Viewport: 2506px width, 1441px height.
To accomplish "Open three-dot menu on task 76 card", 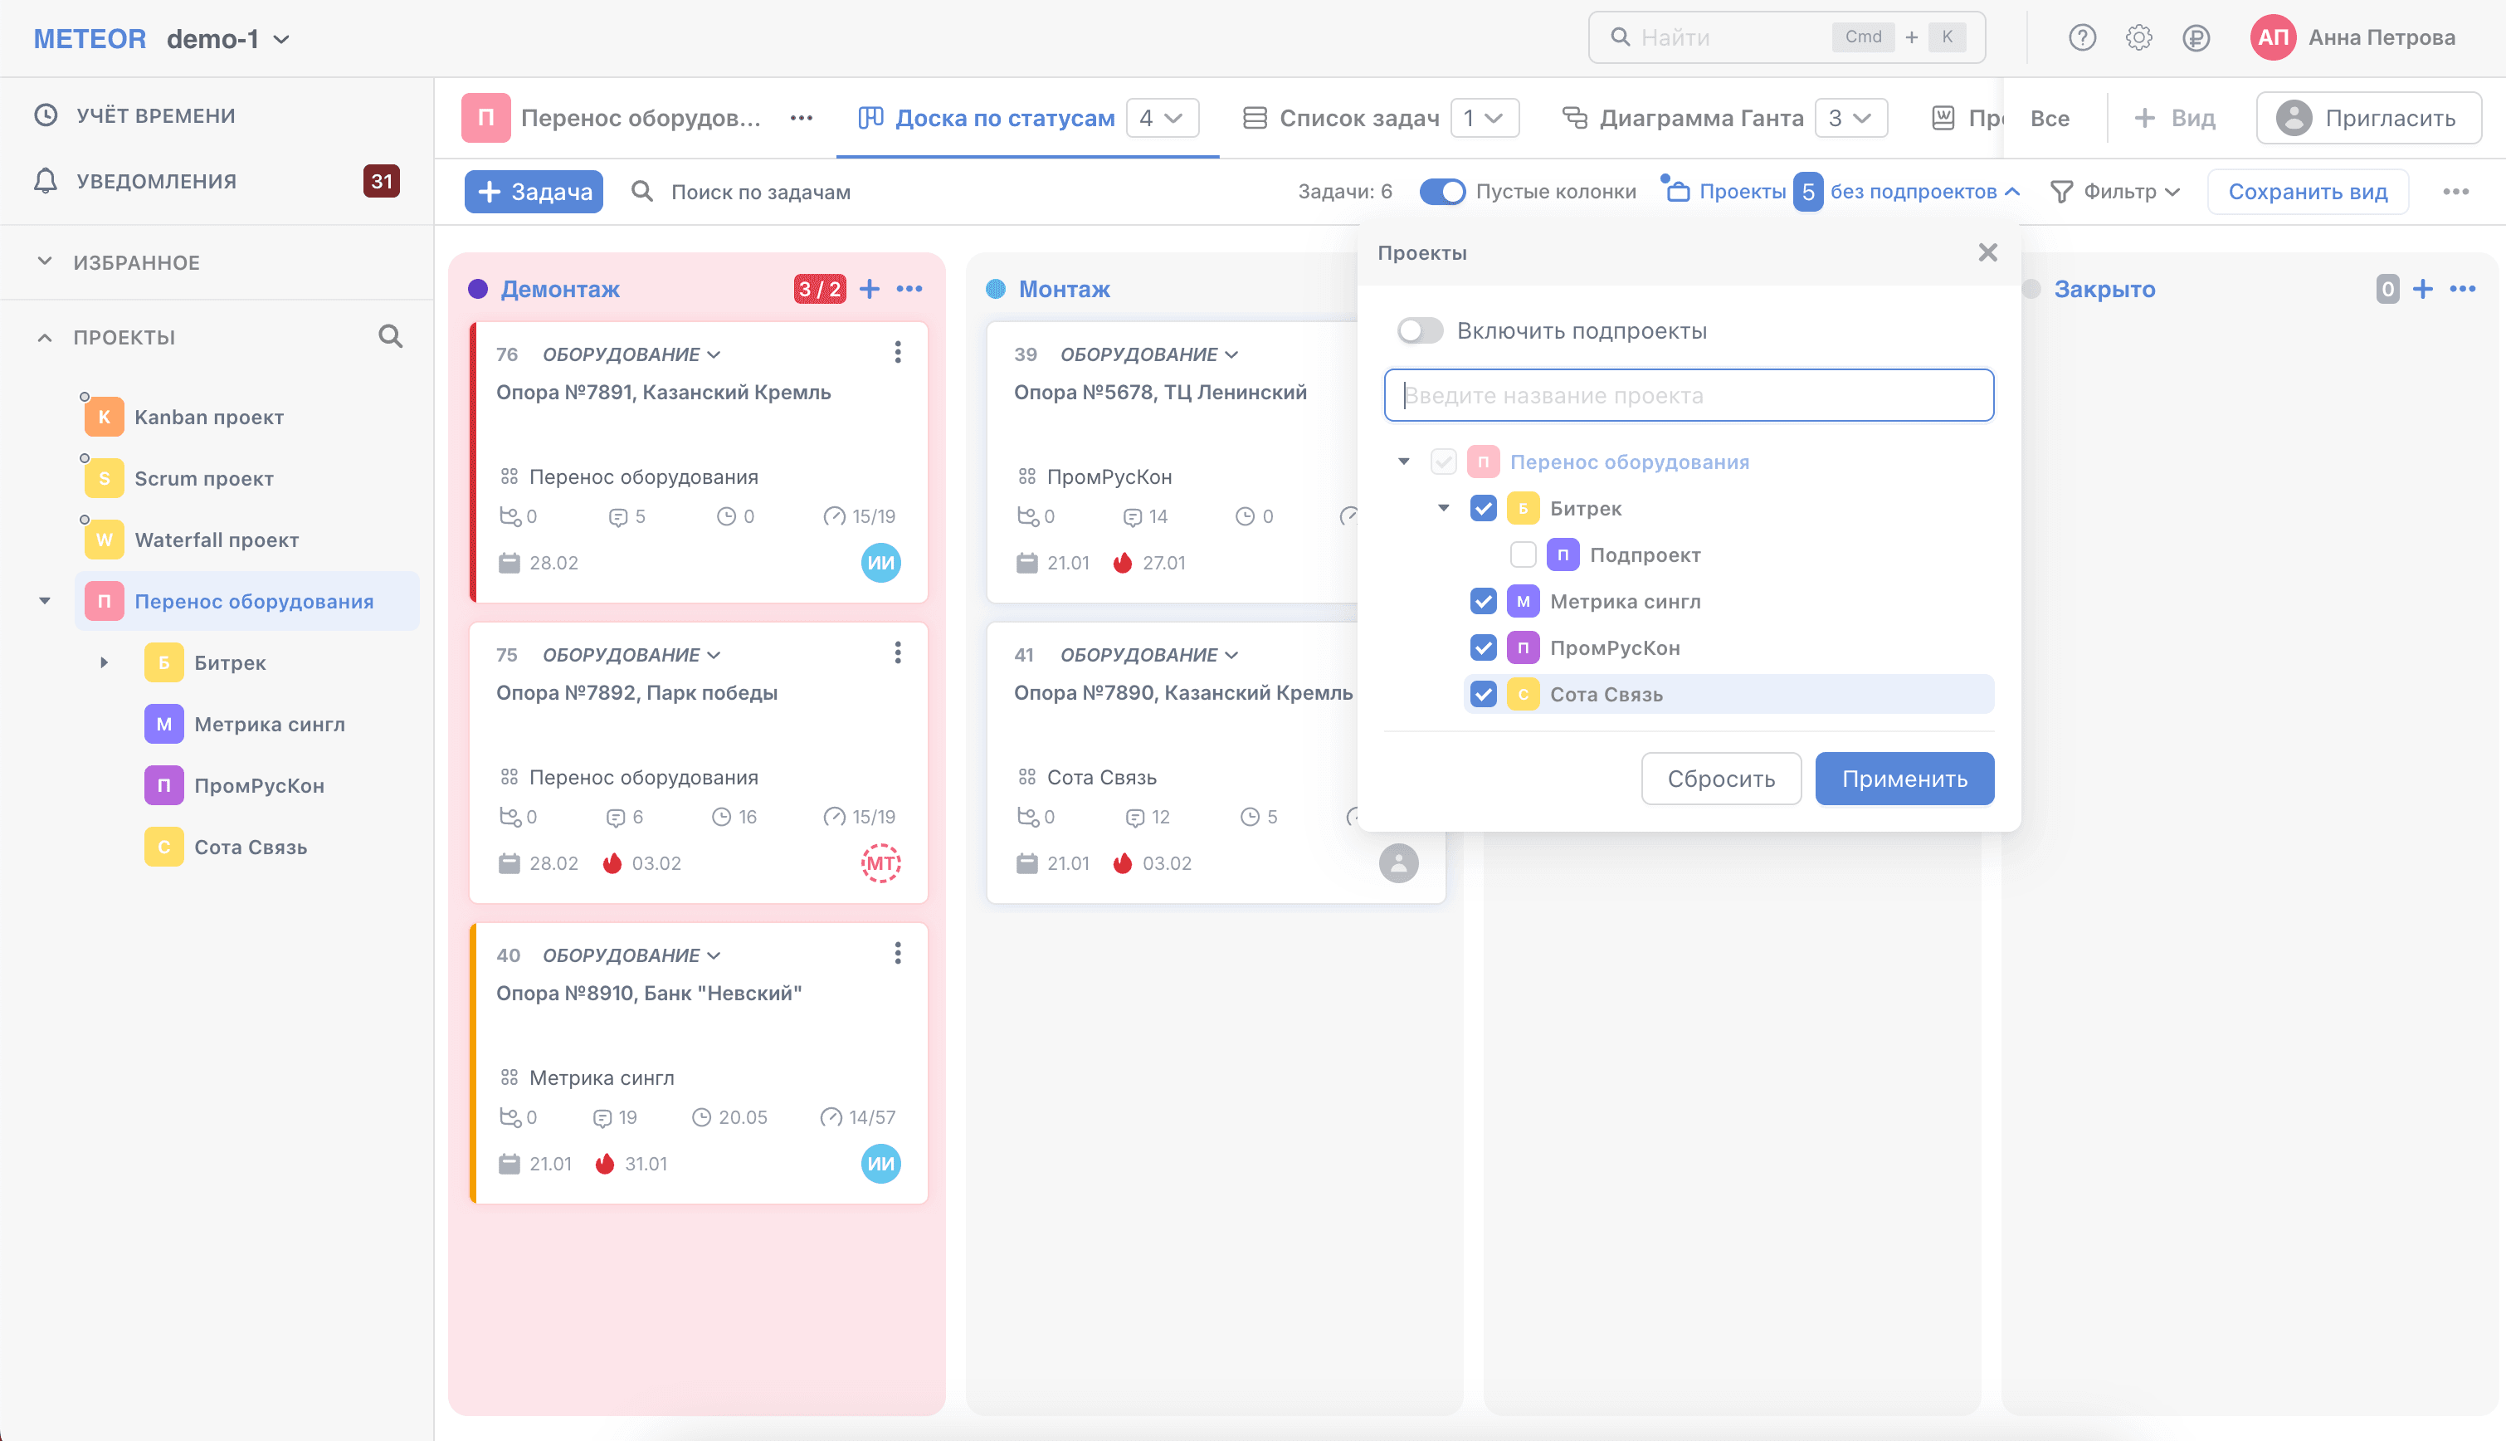I will 897,352.
